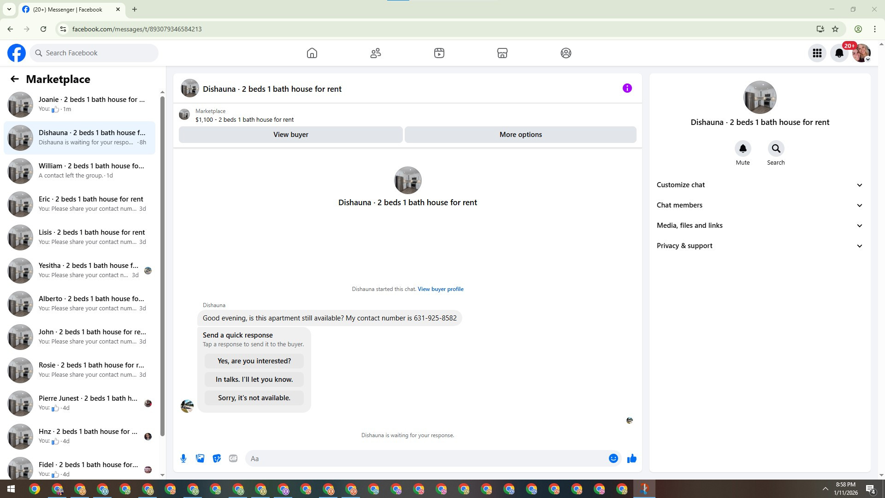
Task: Open the Joanie conversation
Action: (79, 105)
